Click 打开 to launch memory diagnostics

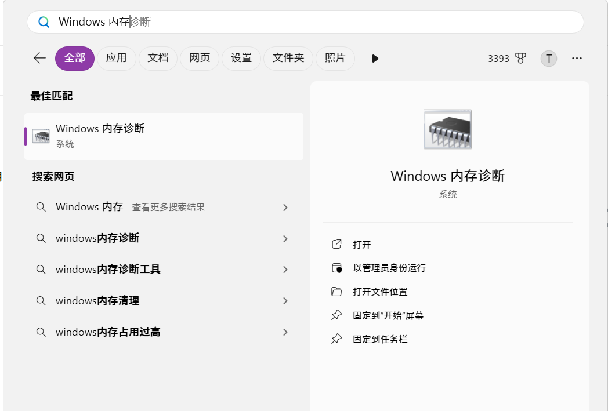click(x=362, y=244)
